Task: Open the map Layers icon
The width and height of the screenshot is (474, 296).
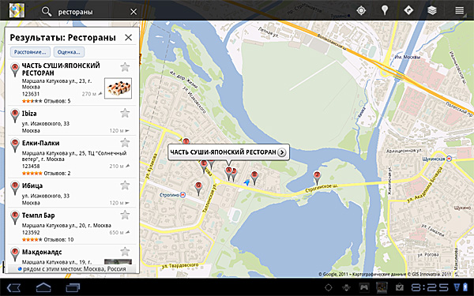Action: click(x=432, y=10)
